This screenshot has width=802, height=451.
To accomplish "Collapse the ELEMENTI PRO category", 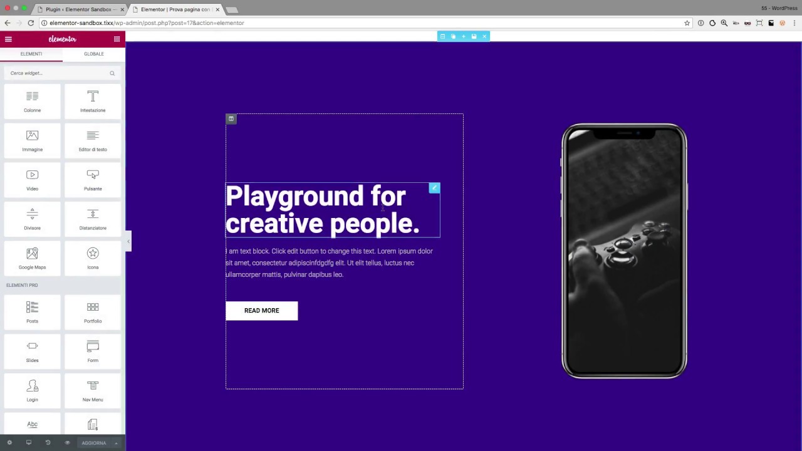I will coord(22,285).
